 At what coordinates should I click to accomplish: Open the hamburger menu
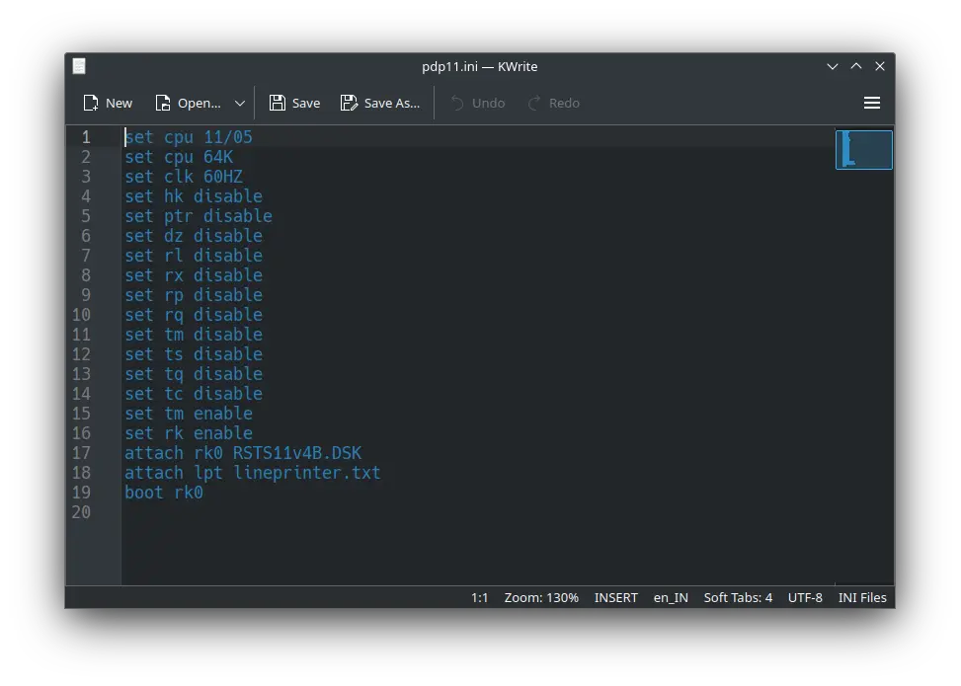click(x=872, y=103)
